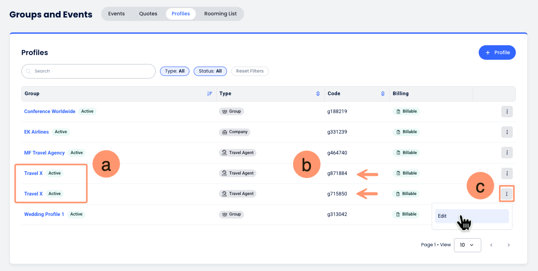This screenshot has height=271, width=538.
Task: Click the kebab menu for Travel X g715850
Action: pyautogui.click(x=506, y=194)
